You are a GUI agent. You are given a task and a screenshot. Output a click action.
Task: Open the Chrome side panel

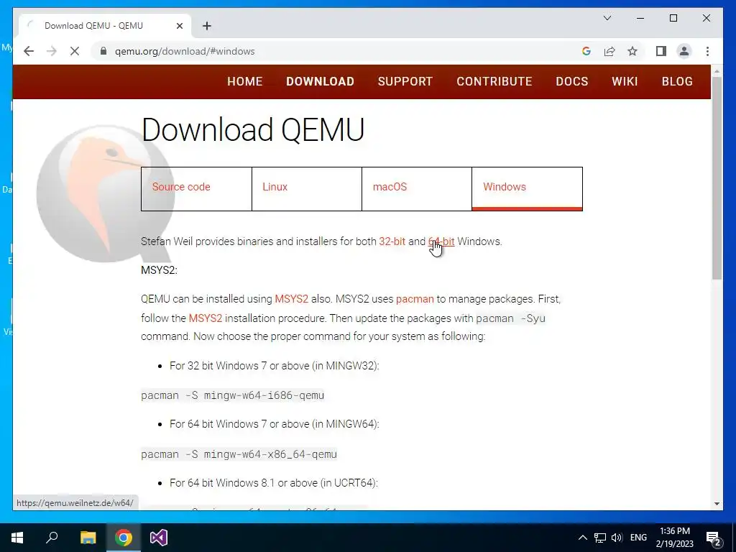coord(661,51)
